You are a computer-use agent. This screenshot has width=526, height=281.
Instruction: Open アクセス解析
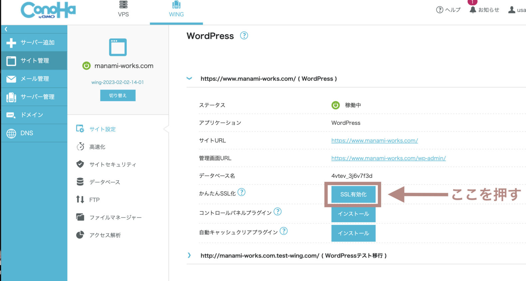[105, 235]
